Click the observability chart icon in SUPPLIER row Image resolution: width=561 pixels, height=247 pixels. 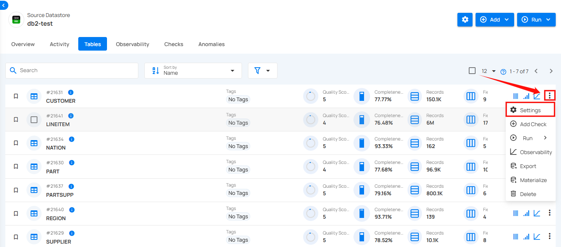536,237
